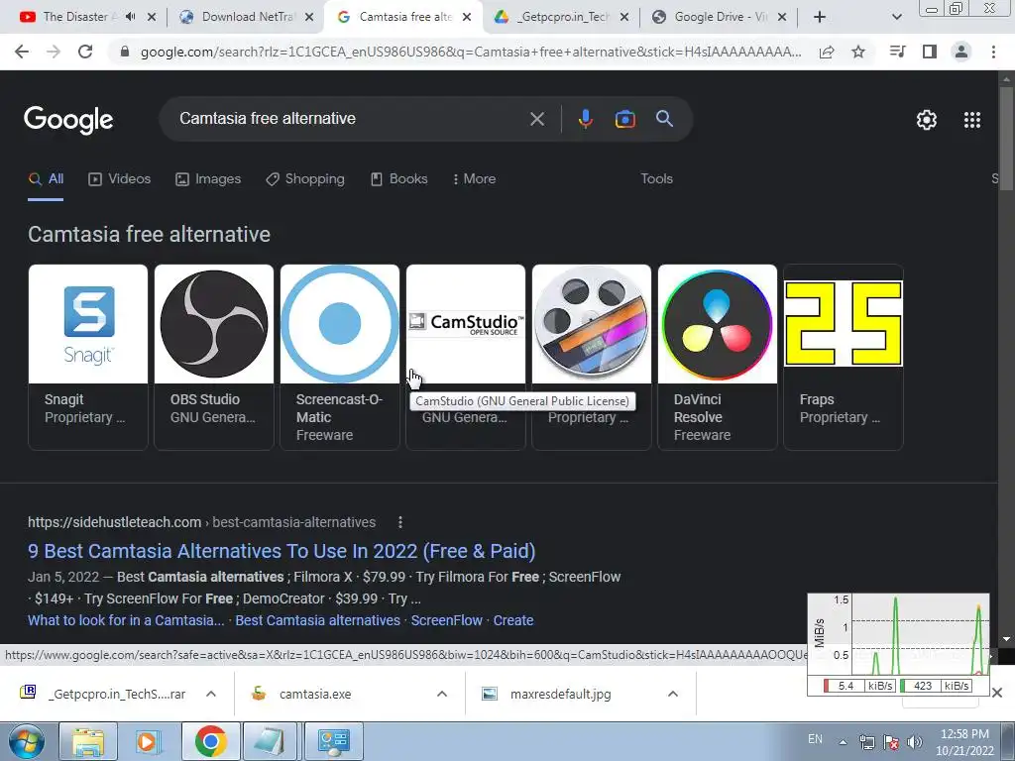Select the Fraps card
1015x761 pixels.
[x=843, y=357]
